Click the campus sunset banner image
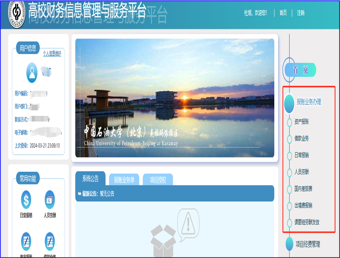The image size is (340, 258). point(175,98)
